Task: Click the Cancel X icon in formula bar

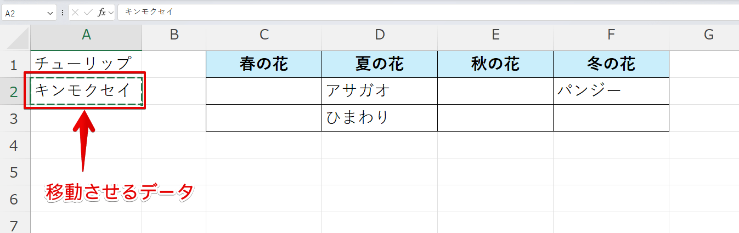Action: point(76,12)
